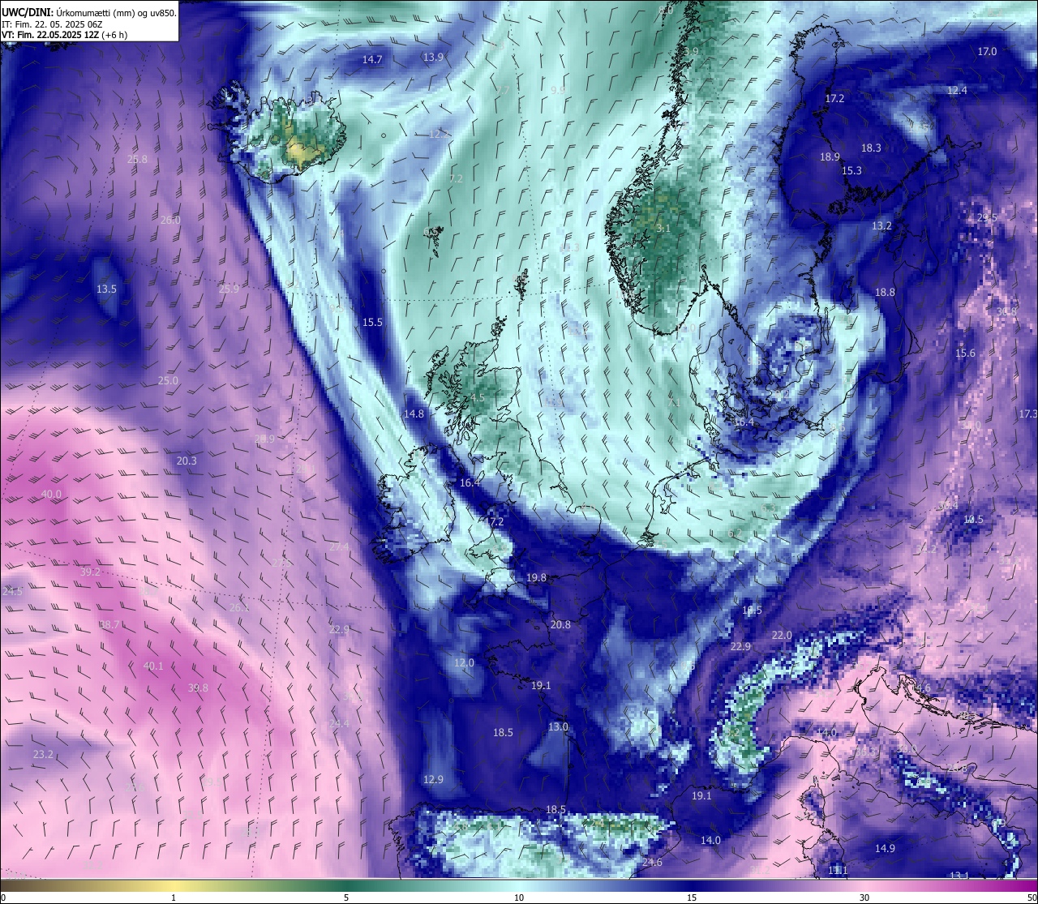Click the 18.8 value label
Image resolution: width=1038 pixels, height=904 pixels.
[x=885, y=293]
